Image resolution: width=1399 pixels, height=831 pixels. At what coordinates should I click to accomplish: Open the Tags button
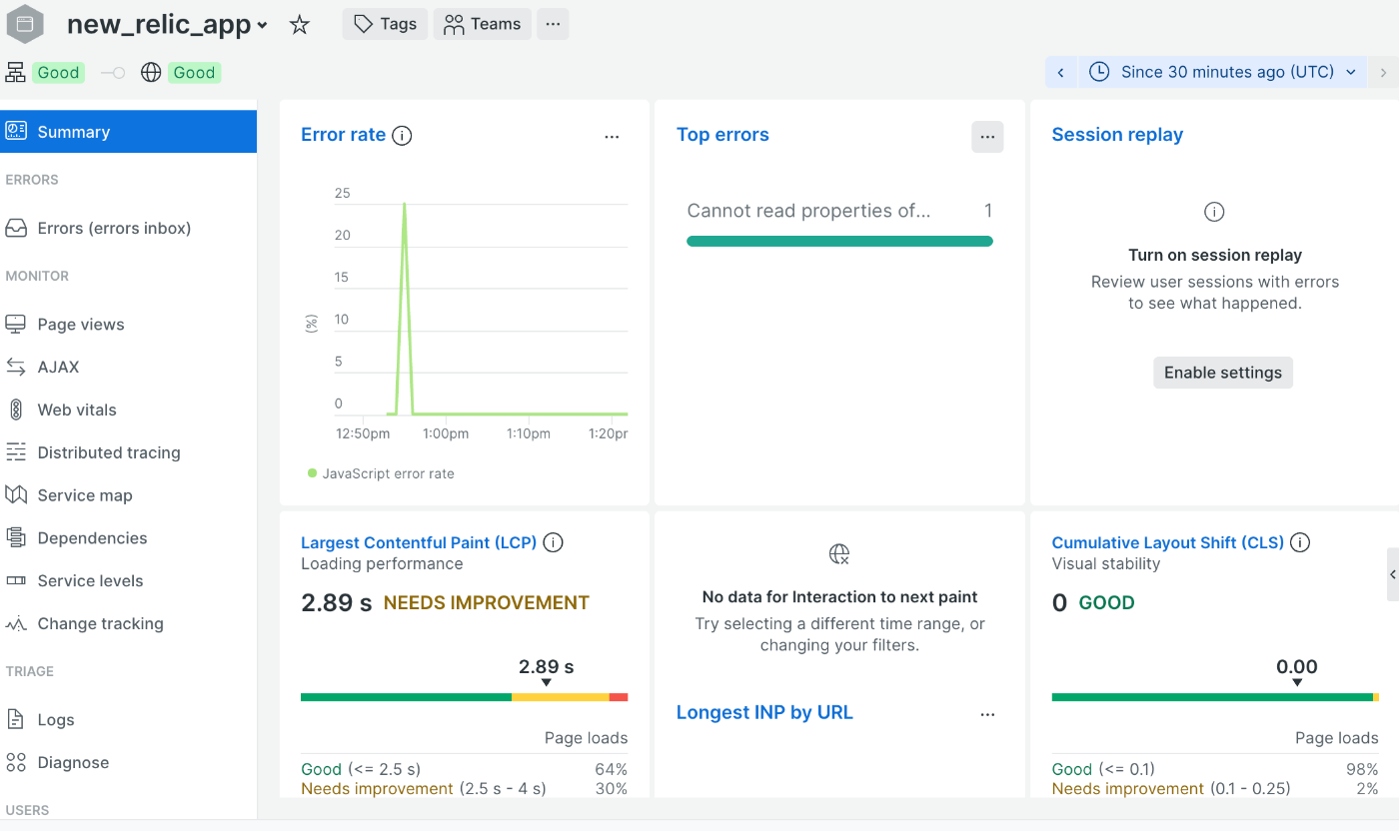[385, 24]
